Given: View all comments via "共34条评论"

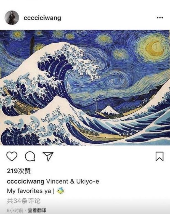Looking at the screenshot, I should (x=24, y=201).
